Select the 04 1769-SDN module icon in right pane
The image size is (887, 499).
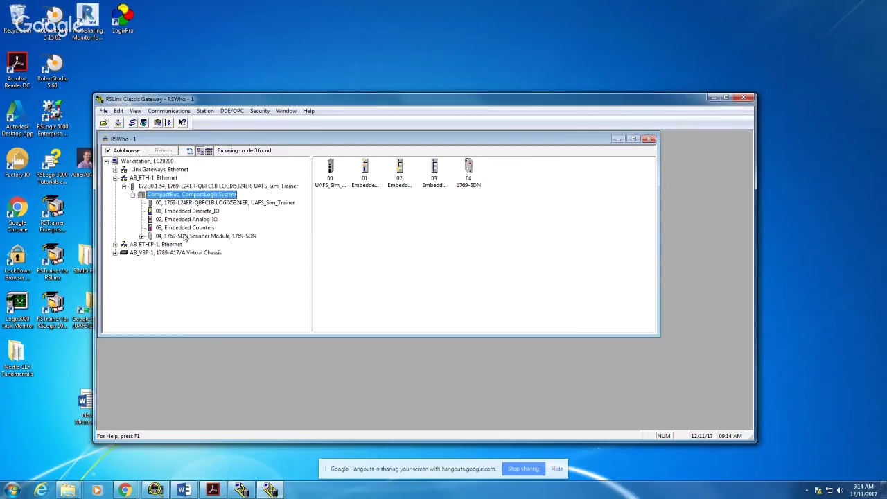tap(468, 173)
